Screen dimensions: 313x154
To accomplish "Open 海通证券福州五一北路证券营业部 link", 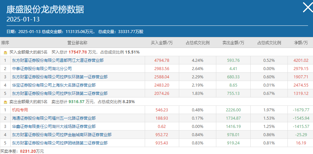I will 54,118.
